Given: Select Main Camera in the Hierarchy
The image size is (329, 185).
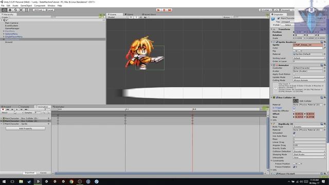Looking at the screenshot, I should point(11,23).
